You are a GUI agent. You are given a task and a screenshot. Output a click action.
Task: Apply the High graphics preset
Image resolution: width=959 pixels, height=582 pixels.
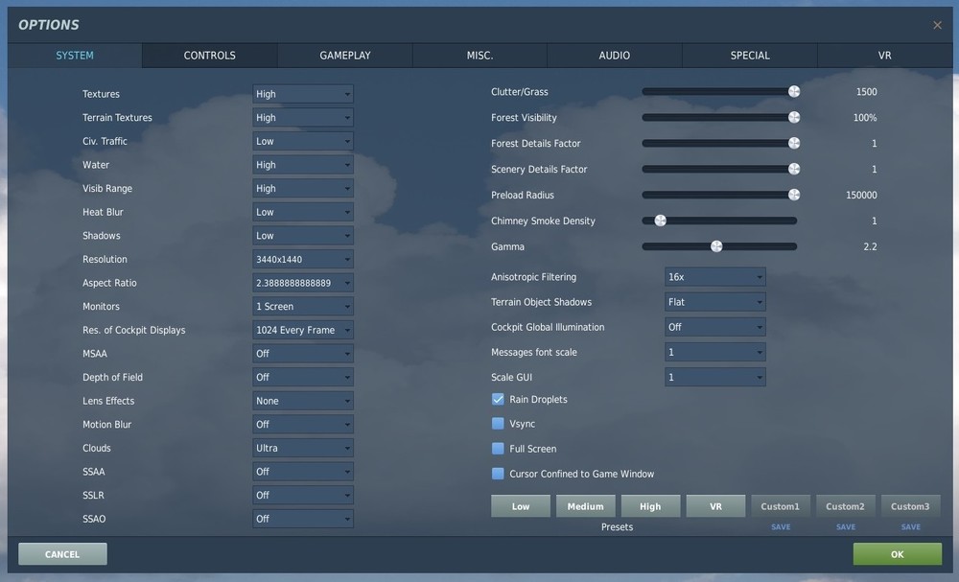click(x=650, y=505)
